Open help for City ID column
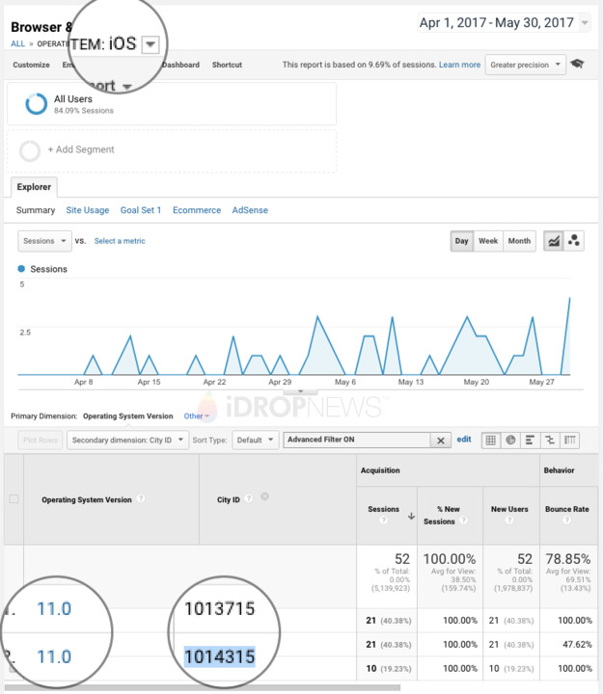This screenshot has width=603, height=694. pos(249,498)
